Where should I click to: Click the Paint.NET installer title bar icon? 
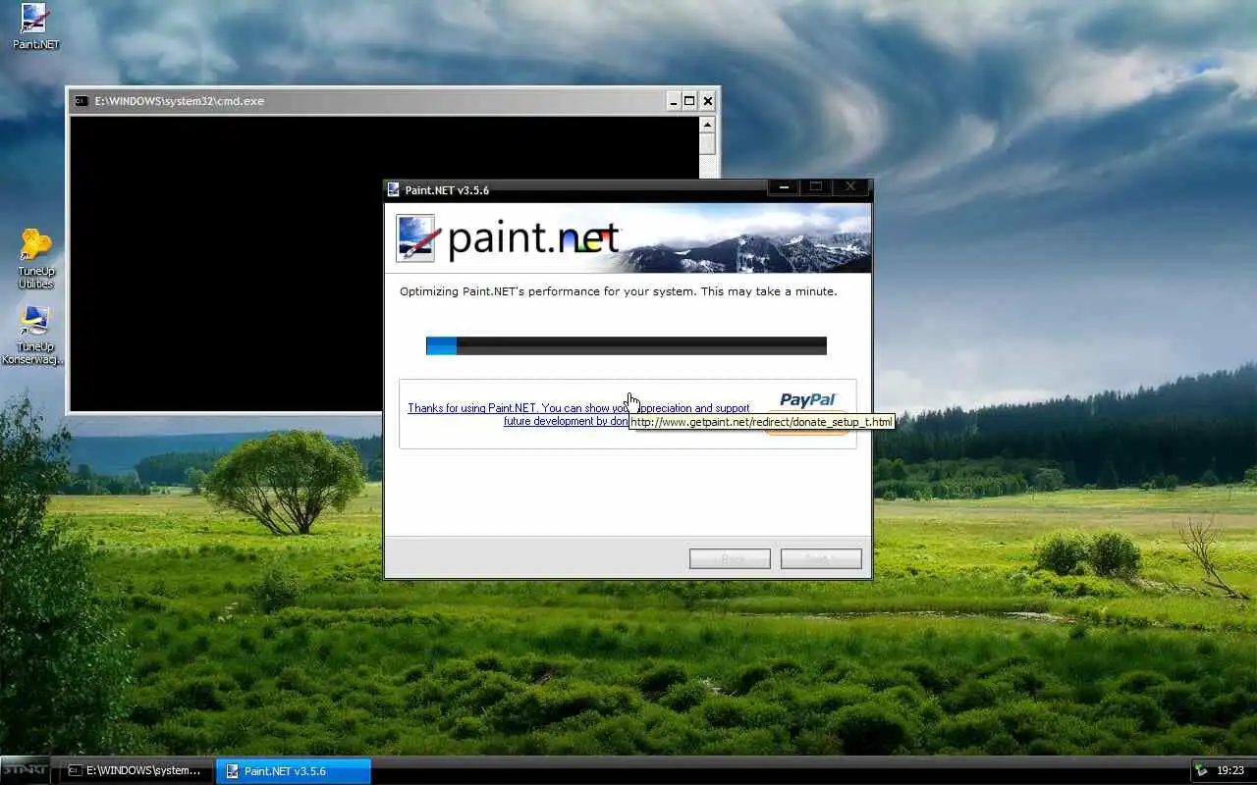(394, 189)
